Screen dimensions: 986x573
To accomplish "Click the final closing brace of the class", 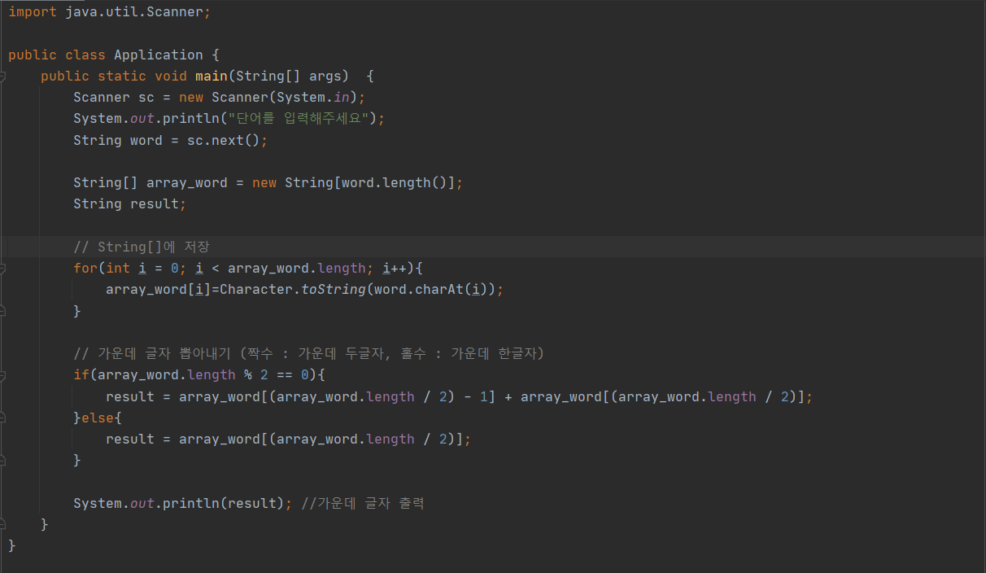I will tap(11, 545).
